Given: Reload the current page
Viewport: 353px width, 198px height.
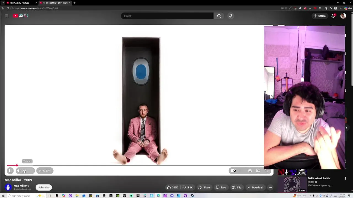Looking at the screenshot, I should [x=8, y=8].
